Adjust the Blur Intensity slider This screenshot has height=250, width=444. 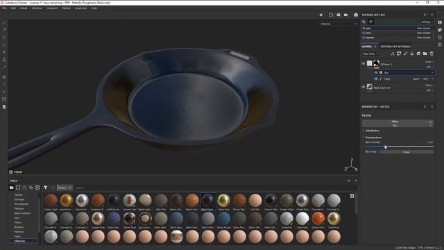pos(399,147)
